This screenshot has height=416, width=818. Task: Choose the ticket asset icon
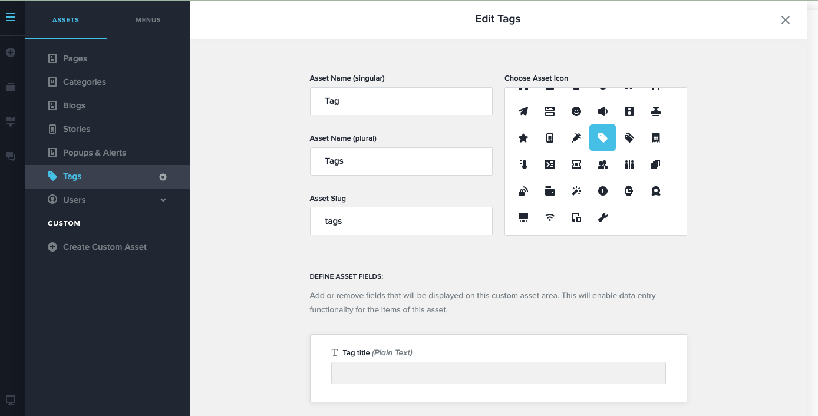(x=576, y=164)
